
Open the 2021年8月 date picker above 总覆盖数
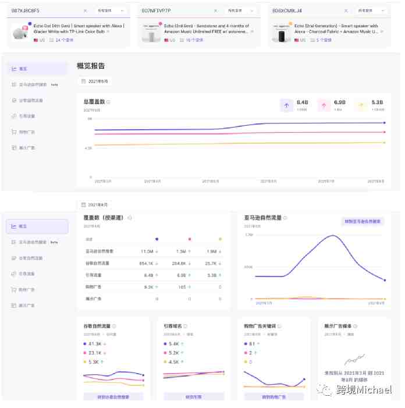pos(94,81)
